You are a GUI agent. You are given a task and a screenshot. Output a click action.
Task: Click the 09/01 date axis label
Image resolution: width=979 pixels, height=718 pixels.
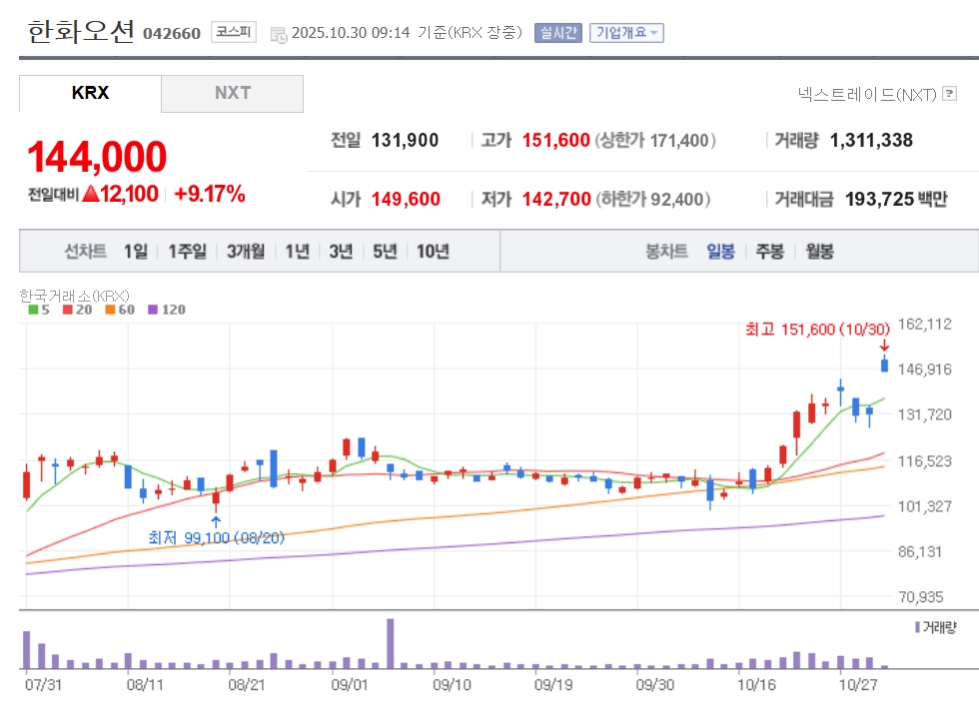point(349,685)
